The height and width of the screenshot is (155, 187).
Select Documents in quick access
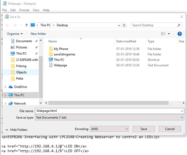[24, 41]
